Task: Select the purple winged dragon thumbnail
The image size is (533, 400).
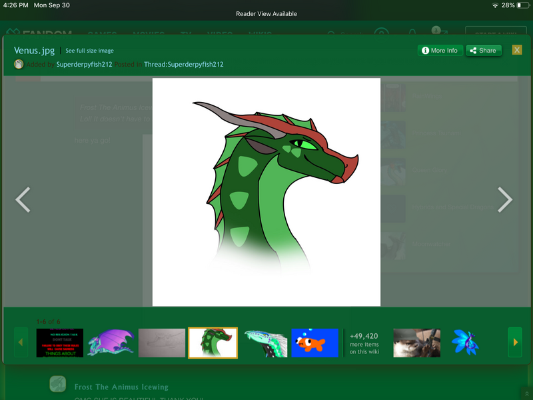Action: pyautogui.click(x=111, y=343)
